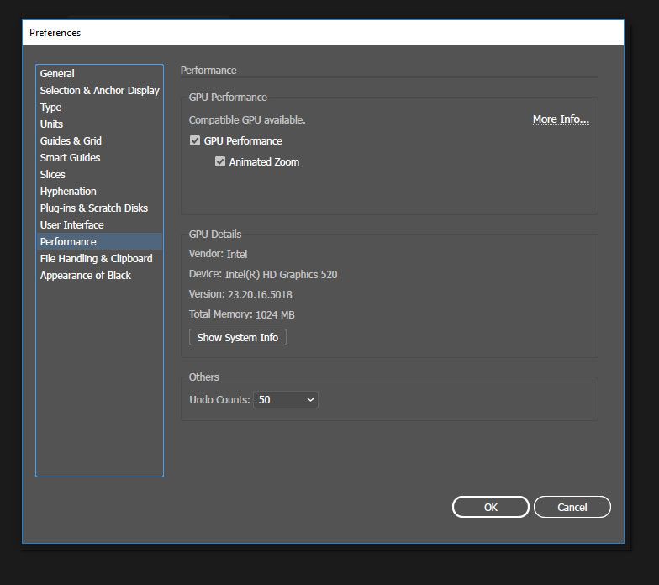Screen dimensions: 659x585
Task: Confirm preferences with the OK button
Action: pos(491,508)
